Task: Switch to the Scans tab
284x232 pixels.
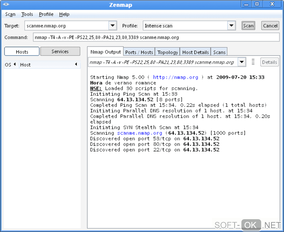Action: coord(219,52)
